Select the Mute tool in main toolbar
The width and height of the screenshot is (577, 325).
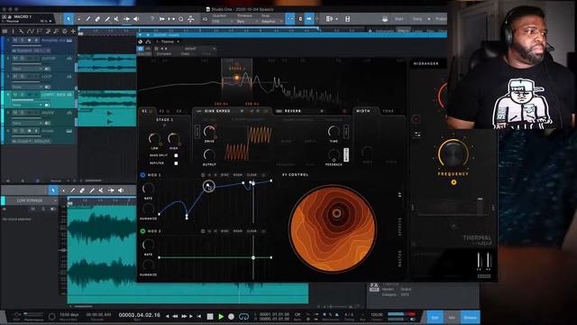[x=117, y=19]
